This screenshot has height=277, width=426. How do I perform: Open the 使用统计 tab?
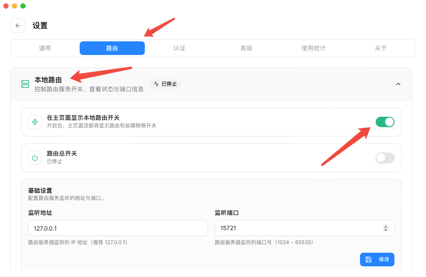point(314,49)
